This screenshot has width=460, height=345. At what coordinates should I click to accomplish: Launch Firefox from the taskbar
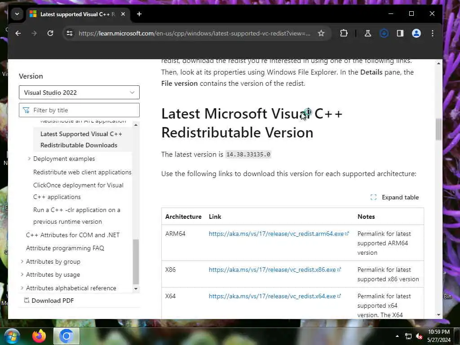(40, 336)
